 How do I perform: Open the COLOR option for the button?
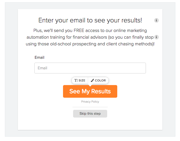coord(98,80)
